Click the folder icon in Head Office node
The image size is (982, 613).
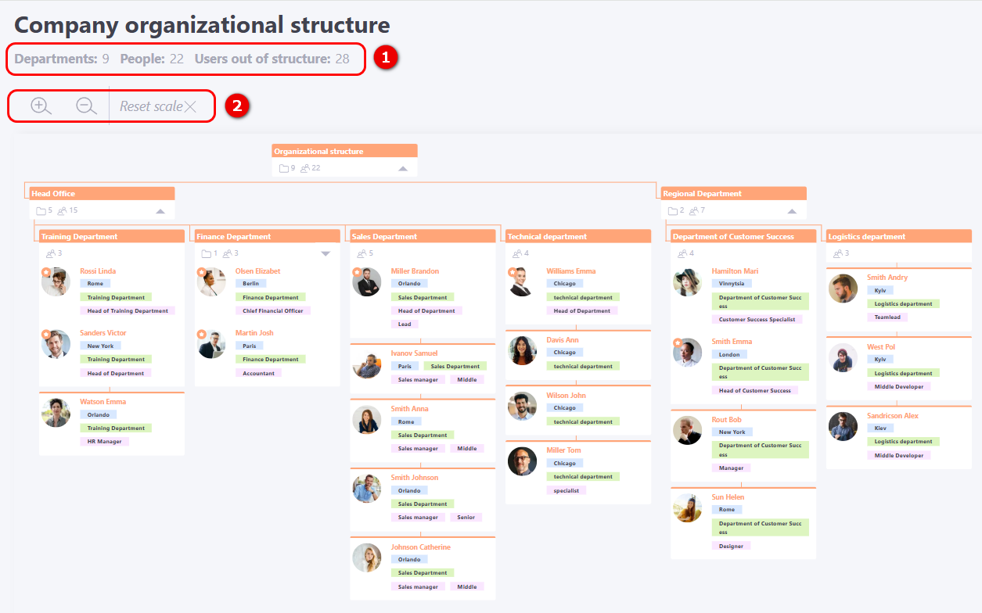pyautogui.click(x=41, y=210)
